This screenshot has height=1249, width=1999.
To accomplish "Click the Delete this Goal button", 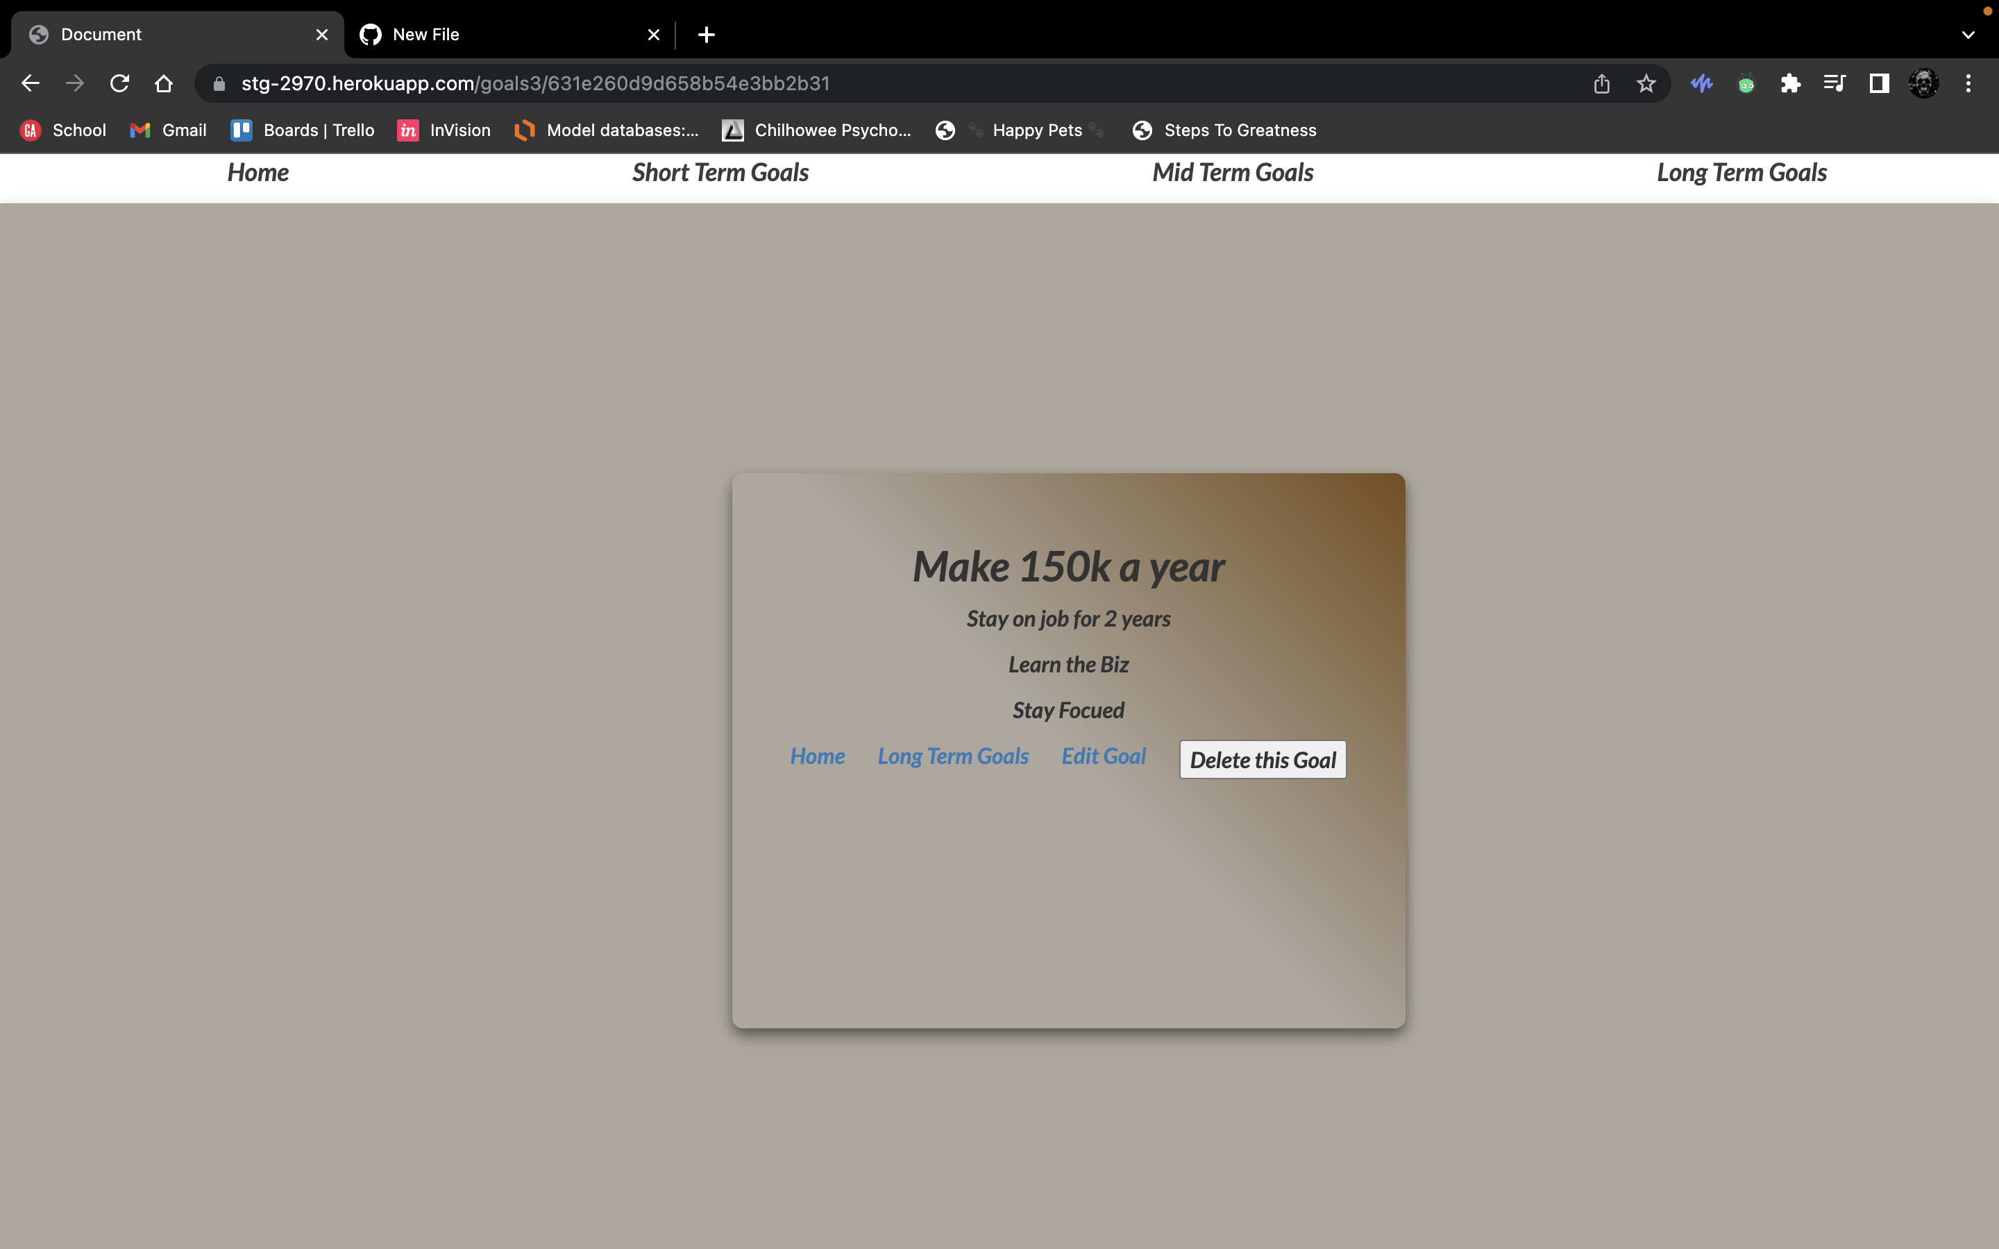I will 1262,759.
